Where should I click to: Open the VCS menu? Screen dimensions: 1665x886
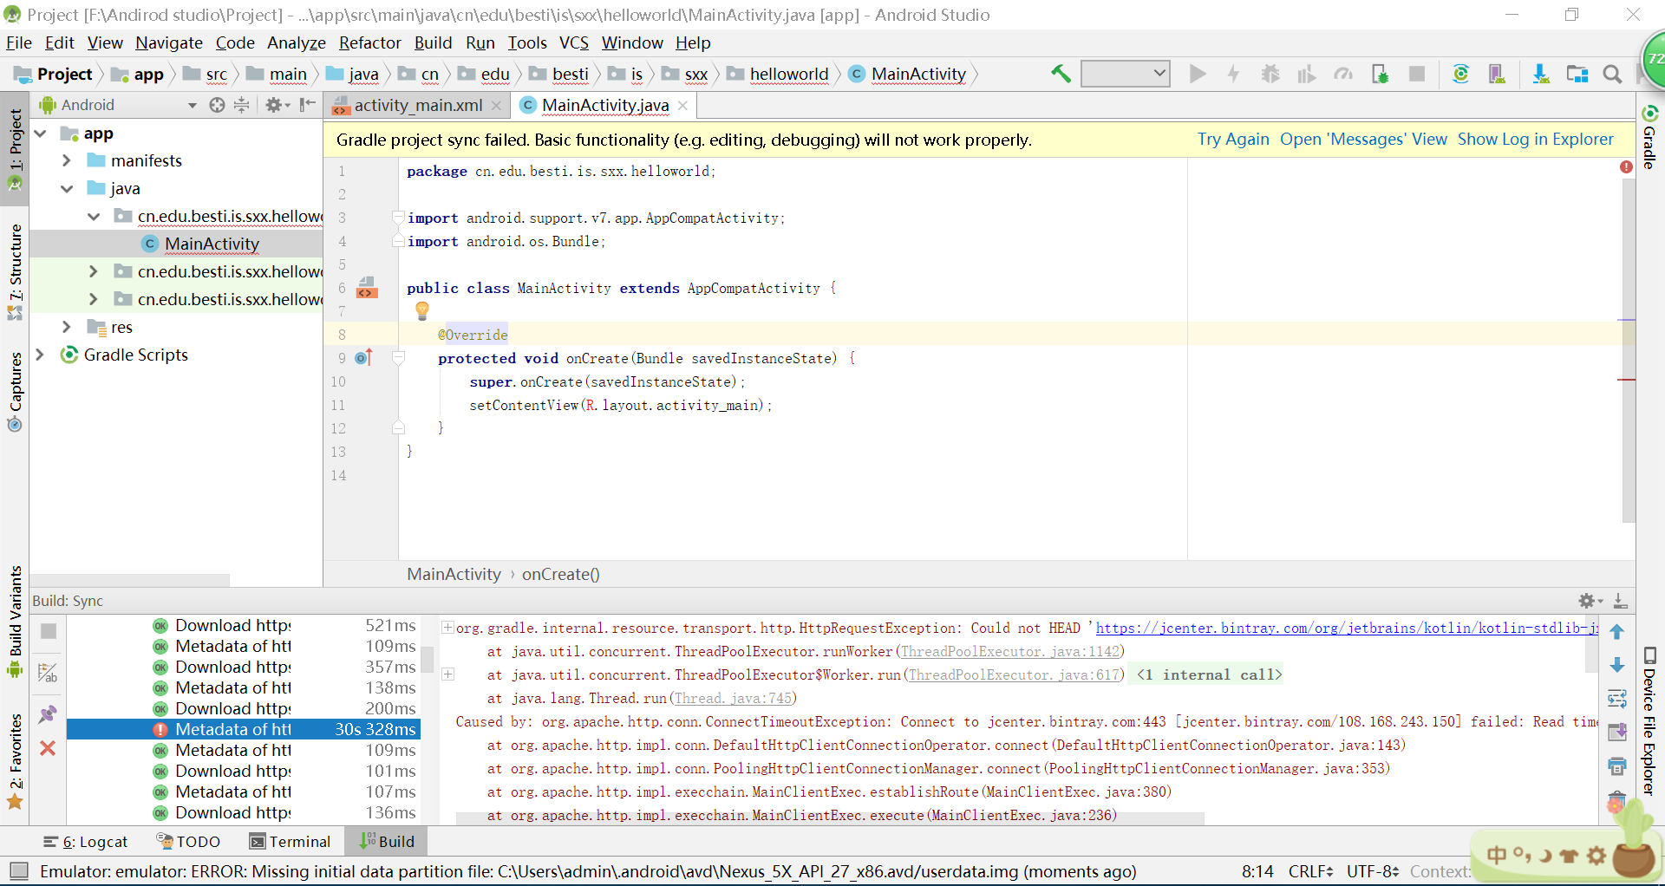(573, 42)
